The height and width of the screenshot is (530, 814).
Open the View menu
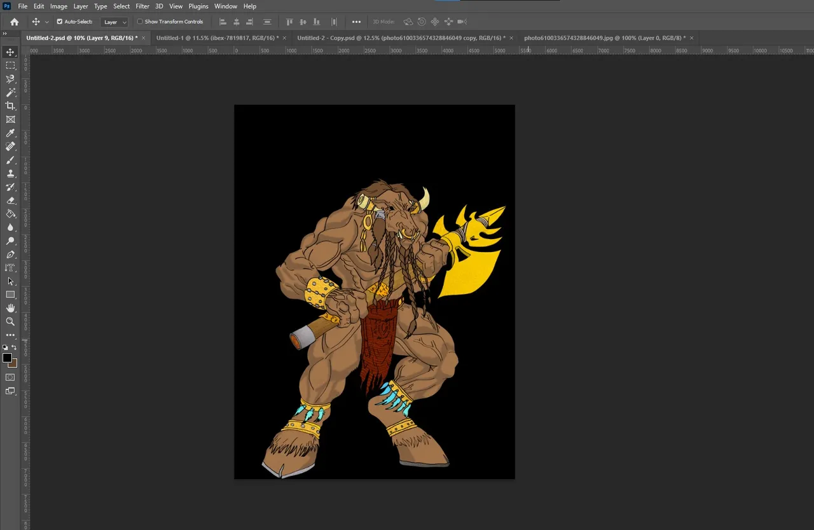tap(176, 6)
